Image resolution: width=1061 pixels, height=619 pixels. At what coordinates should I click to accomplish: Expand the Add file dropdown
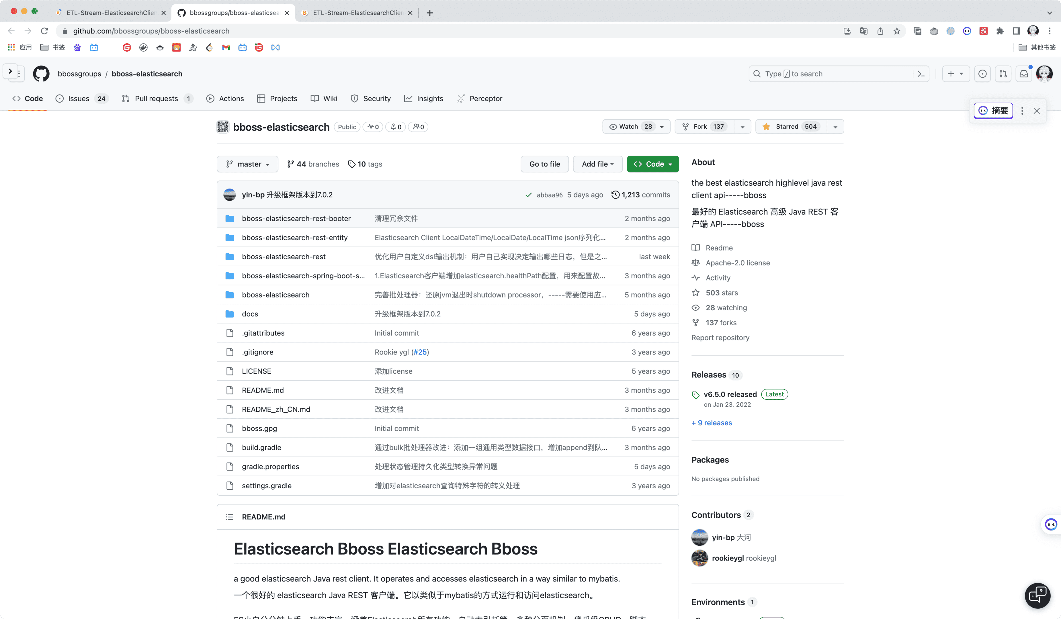coord(597,164)
